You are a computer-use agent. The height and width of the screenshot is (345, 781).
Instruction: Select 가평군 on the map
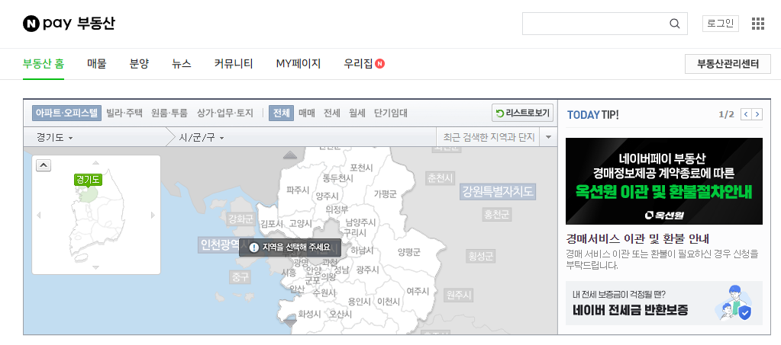pyautogui.click(x=385, y=194)
